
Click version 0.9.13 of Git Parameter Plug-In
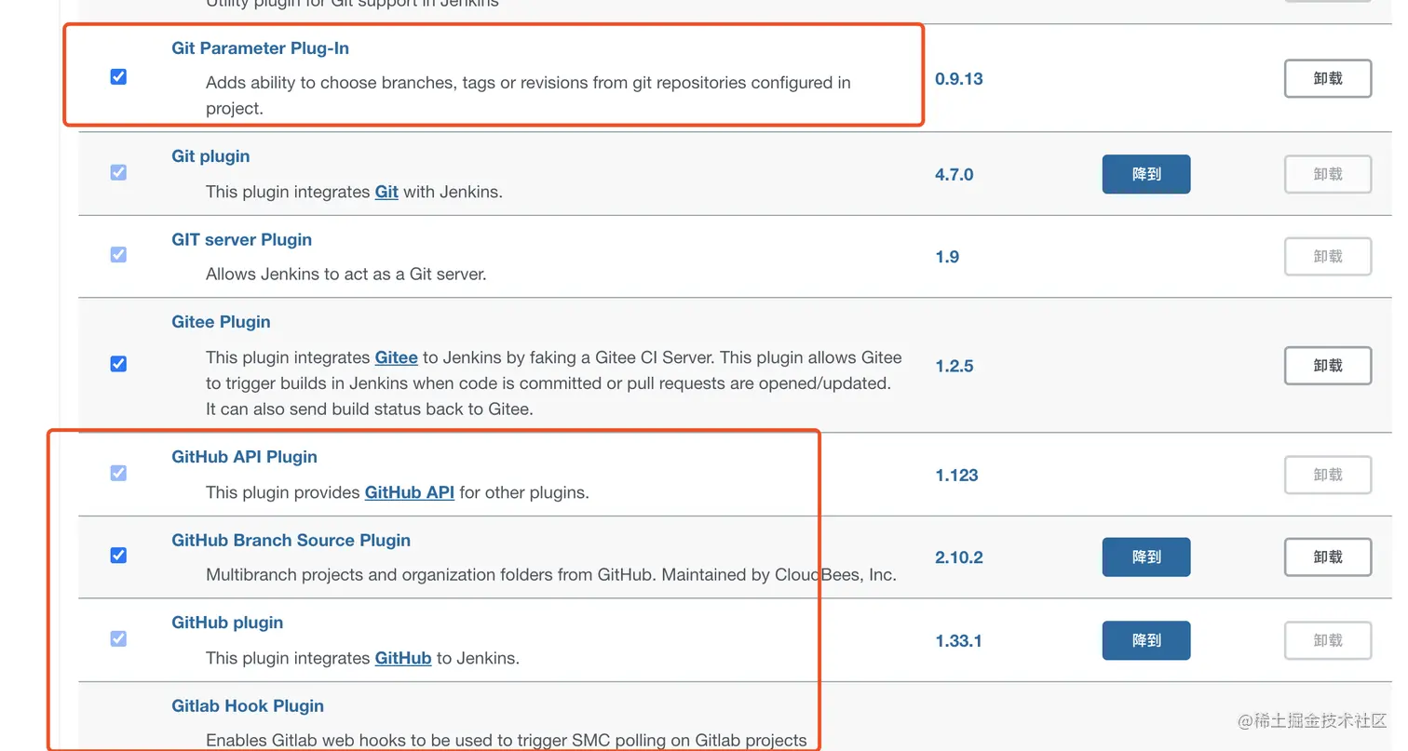click(x=959, y=79)
